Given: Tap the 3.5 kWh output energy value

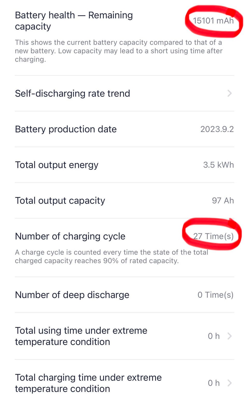Looking at the screenshot, I should coord(218,165).
